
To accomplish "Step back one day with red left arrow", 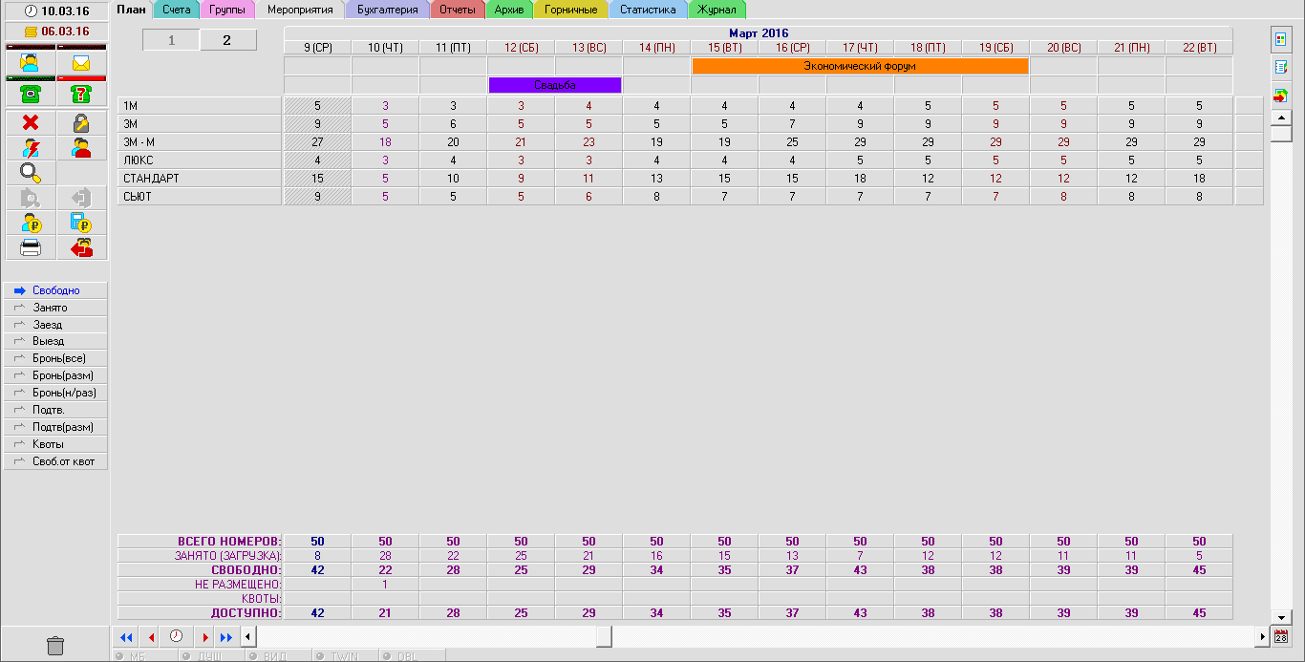I will point(151,636).
